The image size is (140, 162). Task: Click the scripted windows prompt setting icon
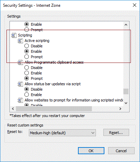(20, 100)
